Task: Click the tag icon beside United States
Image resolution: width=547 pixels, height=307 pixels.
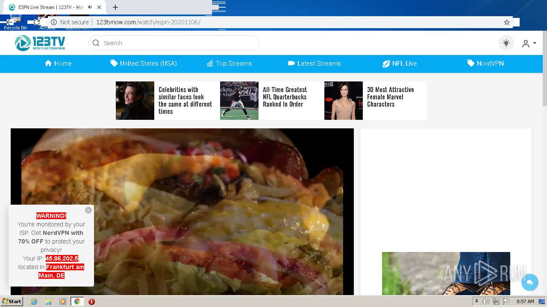Action: [x=114, y=63]
